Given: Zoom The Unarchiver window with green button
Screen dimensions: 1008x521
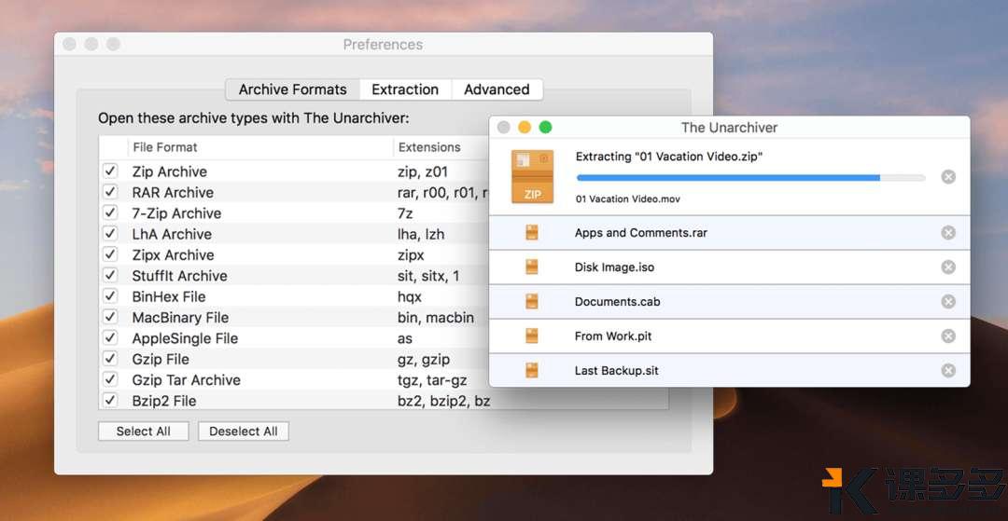Looking at the screenshot, I should pyautogui.click(x=545, y=128).
